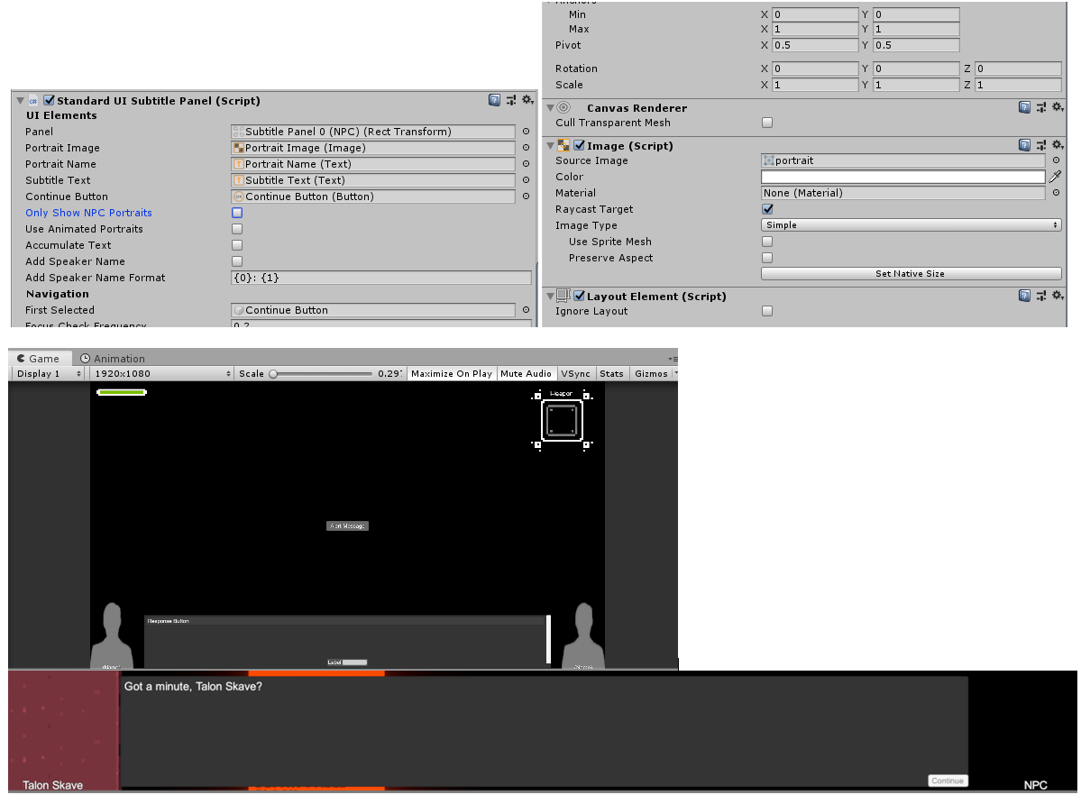Open object picker for Subtitle Text field
This screenshot has width=1090, height=804.
(526, 180)
